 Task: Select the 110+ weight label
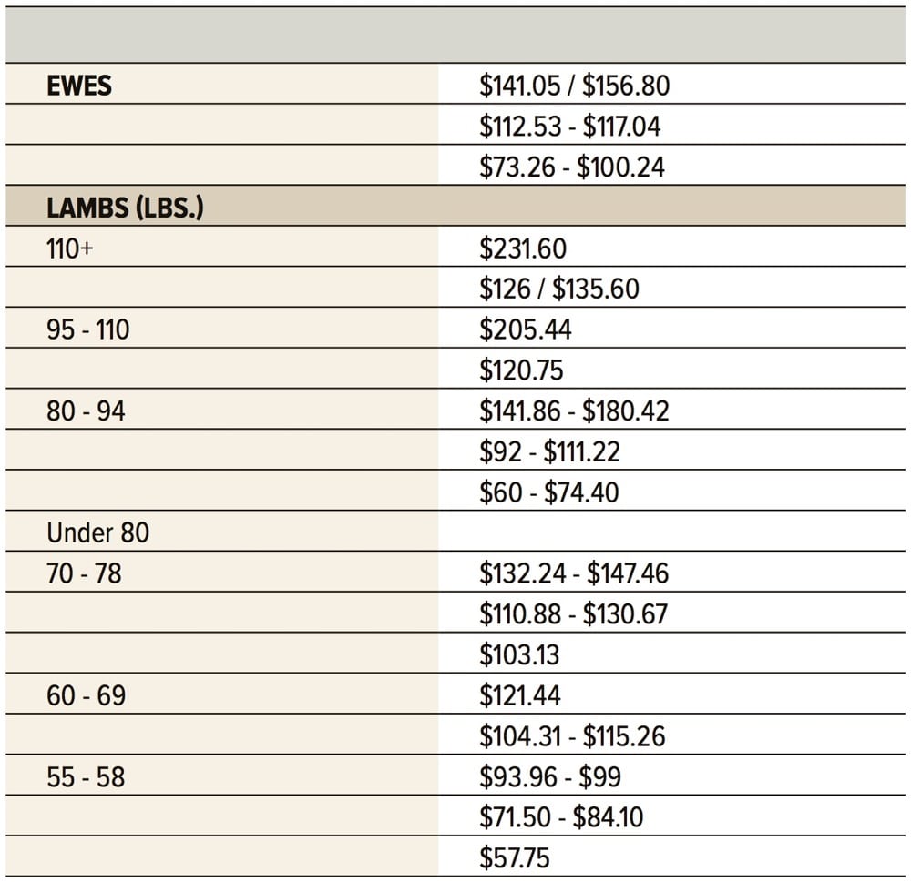(x=70, y=248)
